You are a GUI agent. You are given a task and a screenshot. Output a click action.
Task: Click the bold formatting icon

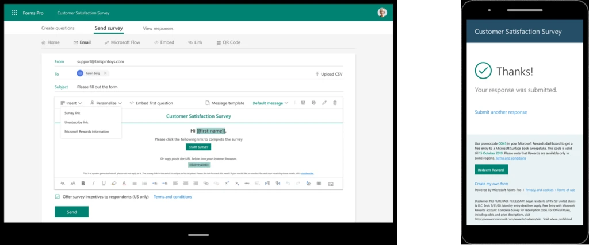(x=83, y=184)
